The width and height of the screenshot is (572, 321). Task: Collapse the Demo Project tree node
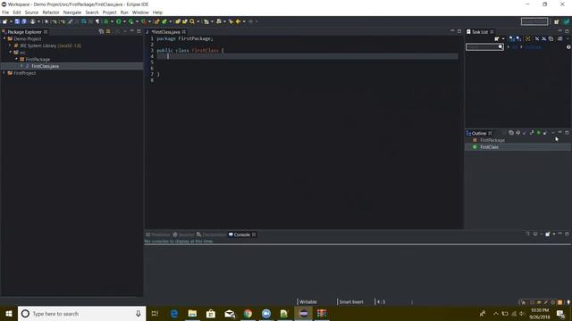pyautogui.click(x=4, y=38)
